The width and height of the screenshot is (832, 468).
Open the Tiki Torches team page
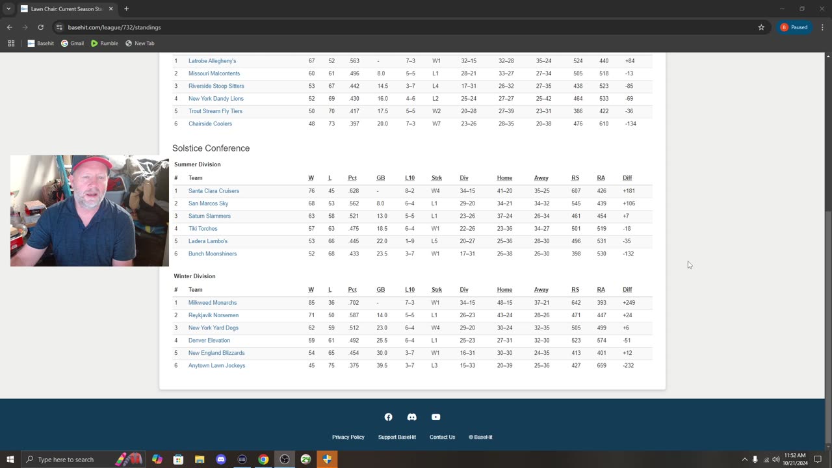(x=203, y=229)
